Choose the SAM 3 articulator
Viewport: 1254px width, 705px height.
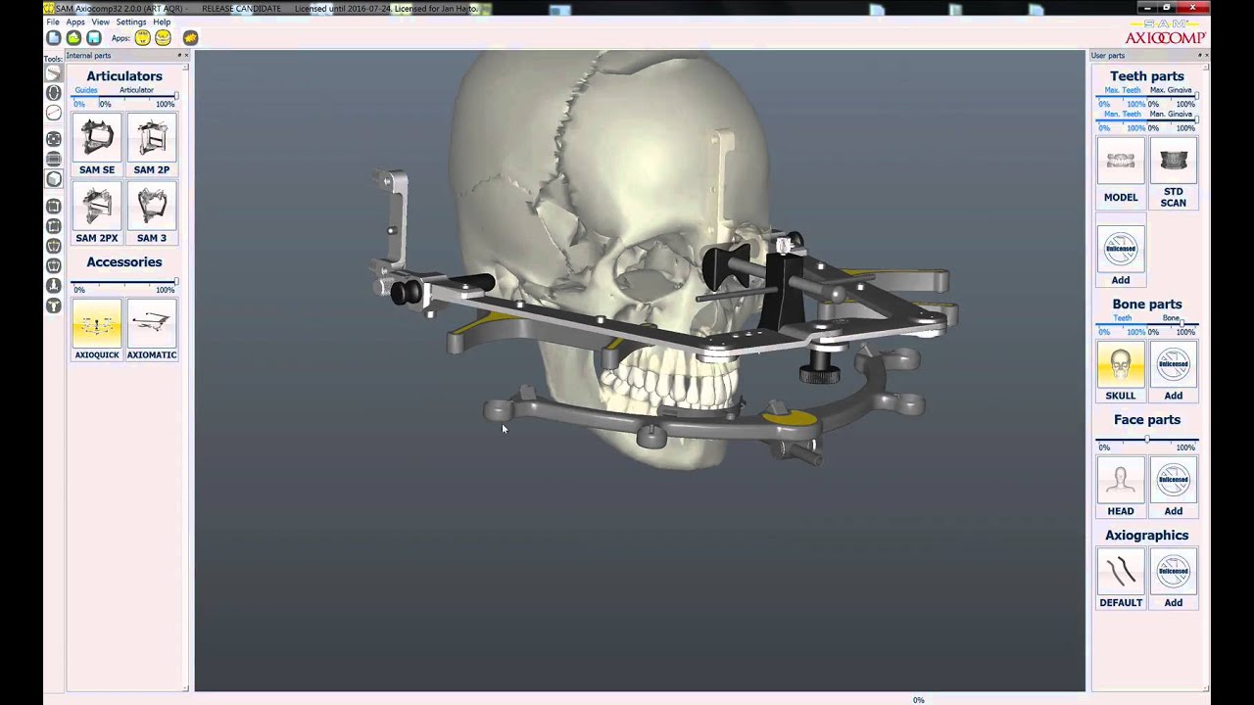[x=152, y=212]
